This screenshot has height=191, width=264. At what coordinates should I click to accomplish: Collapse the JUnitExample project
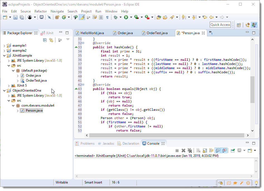[4, 56]
